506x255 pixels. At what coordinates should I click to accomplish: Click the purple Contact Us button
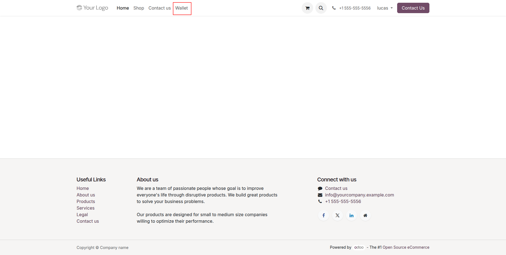tap(413, 8)
